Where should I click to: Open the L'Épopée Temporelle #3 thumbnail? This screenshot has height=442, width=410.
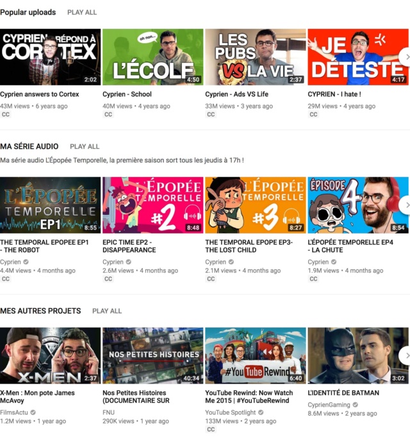tap(256, 205)
